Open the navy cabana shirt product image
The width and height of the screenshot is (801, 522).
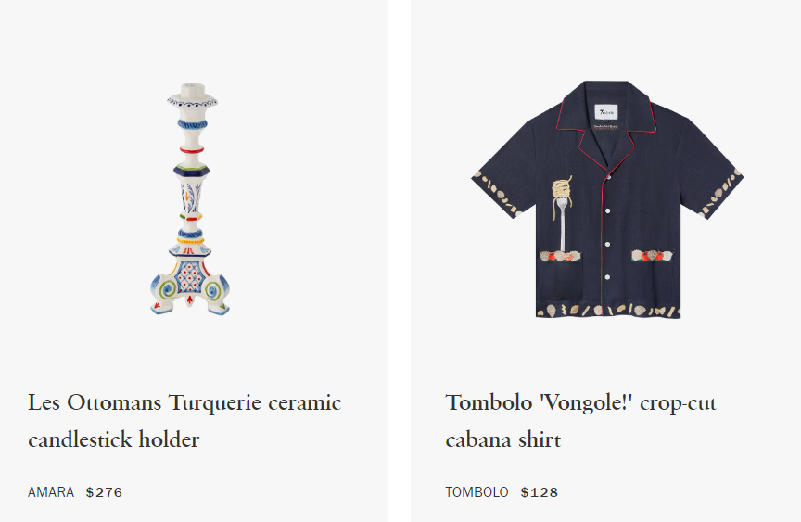click(x=607, y=199)
